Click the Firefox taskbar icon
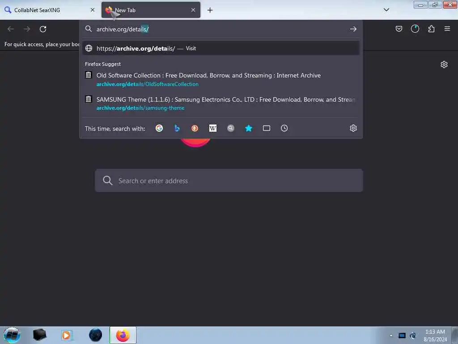 123,335
